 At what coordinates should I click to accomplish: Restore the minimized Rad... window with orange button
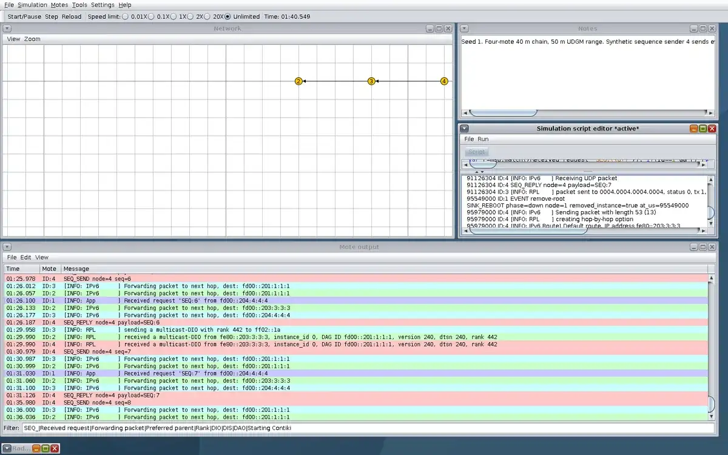[x=36, y=448]
